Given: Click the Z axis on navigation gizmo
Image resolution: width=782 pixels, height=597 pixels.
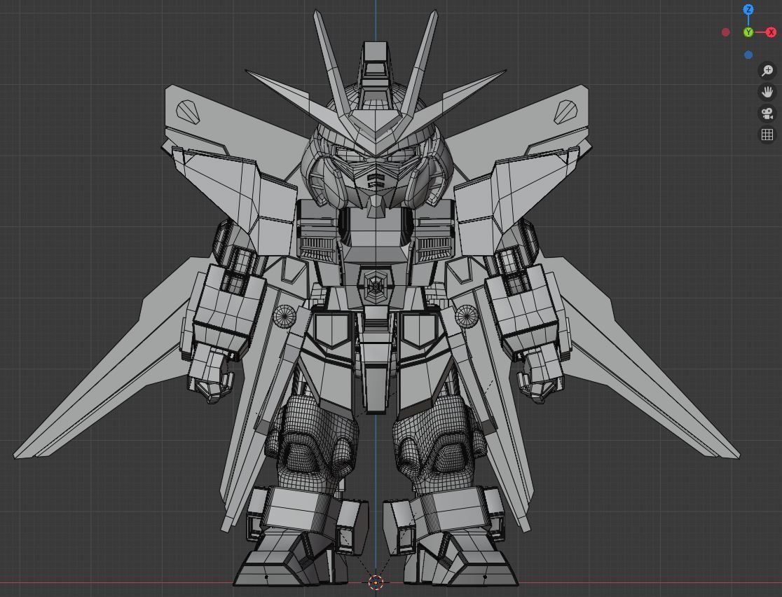Looking at the screenshot, I should [748, 10].
